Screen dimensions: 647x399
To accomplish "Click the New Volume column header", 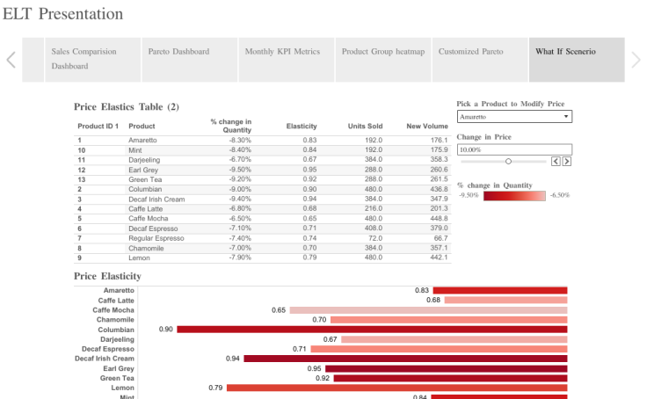I will pyautogui.click(x=427, y=127).
